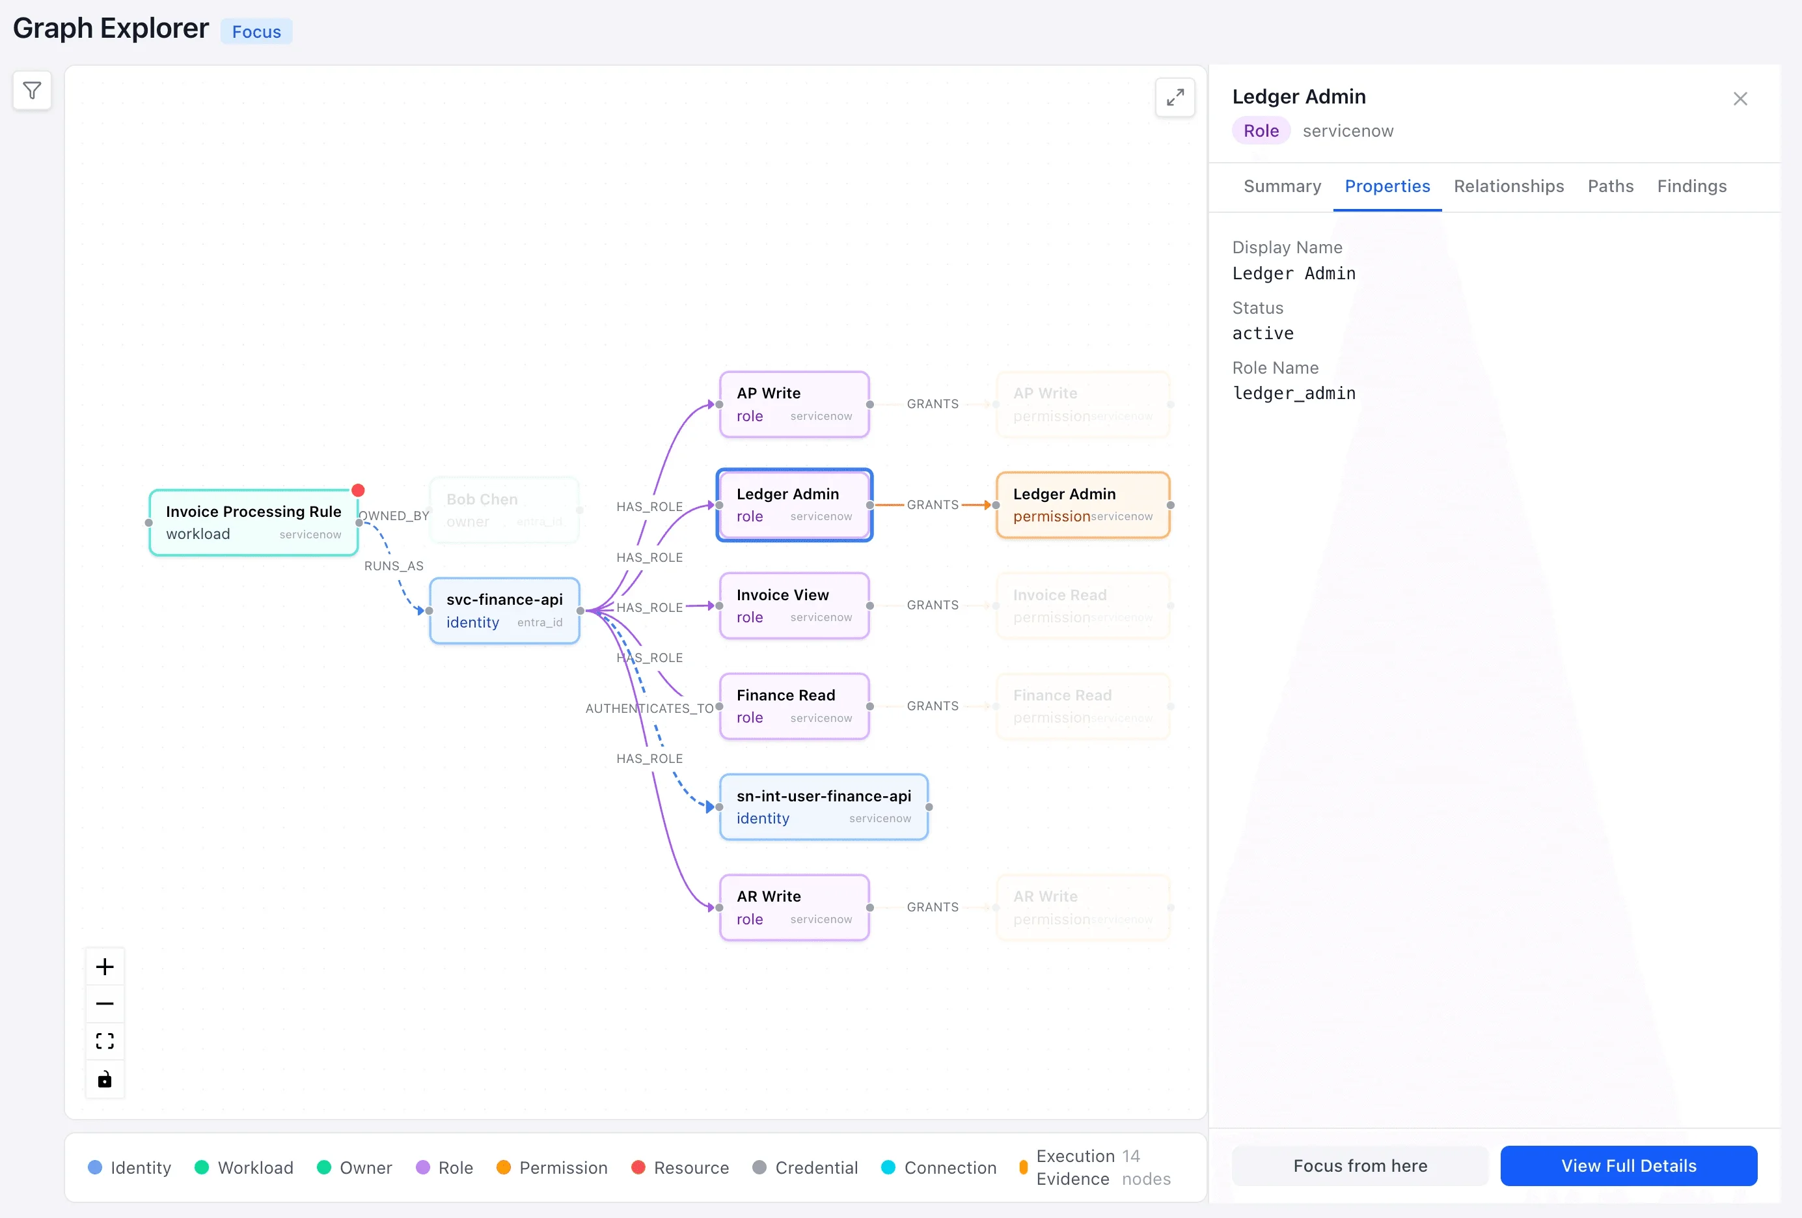Screen dimensions: 1802x1218
Task: Fit the graph to the screen
Action: click(x=105, y=1041)
